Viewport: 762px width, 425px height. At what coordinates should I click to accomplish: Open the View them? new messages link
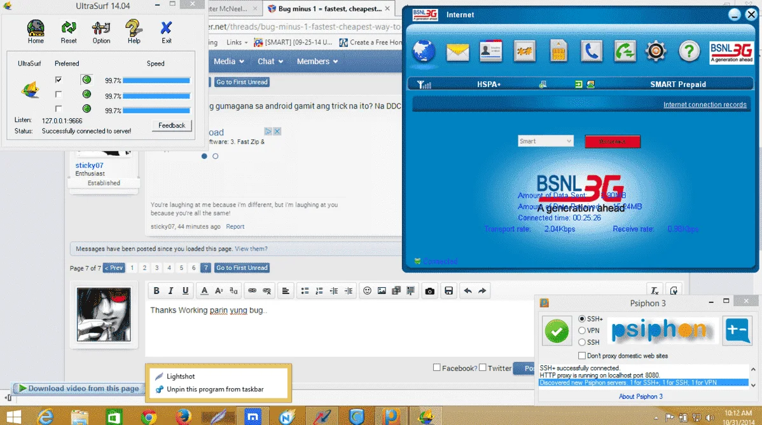pos(251,249)
